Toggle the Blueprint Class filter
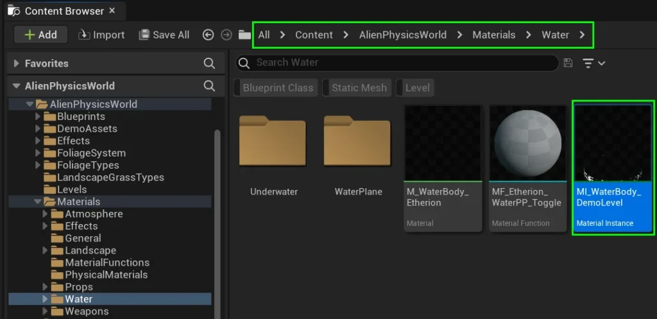657x319 pixels. 277,88
